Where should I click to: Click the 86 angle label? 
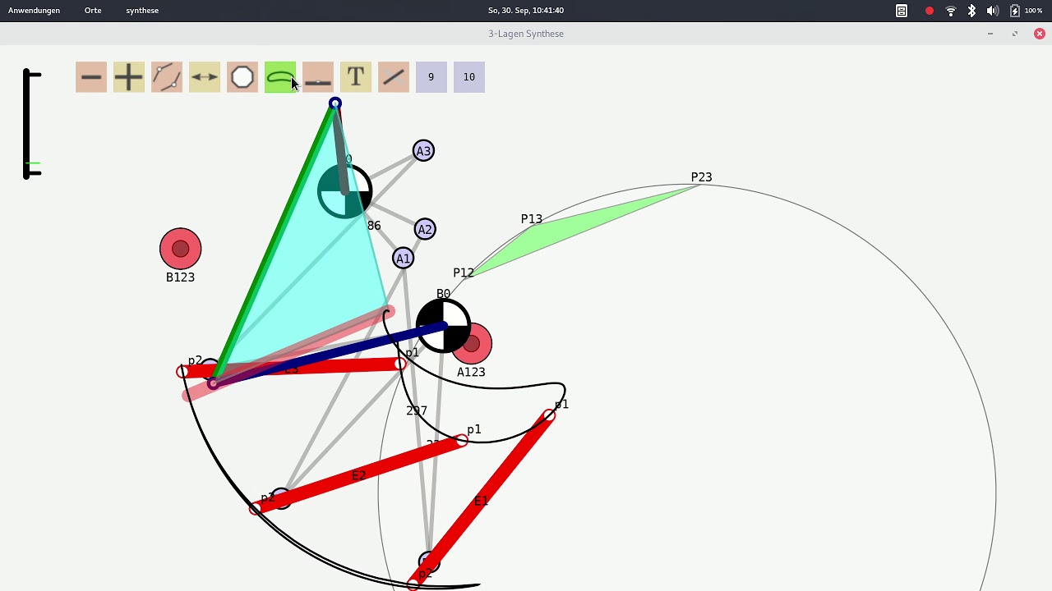[374, 226]
